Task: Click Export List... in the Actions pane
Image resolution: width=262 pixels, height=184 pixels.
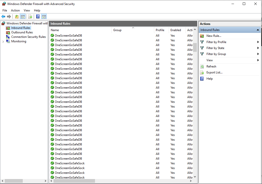Action: click(x=214, y=72)
